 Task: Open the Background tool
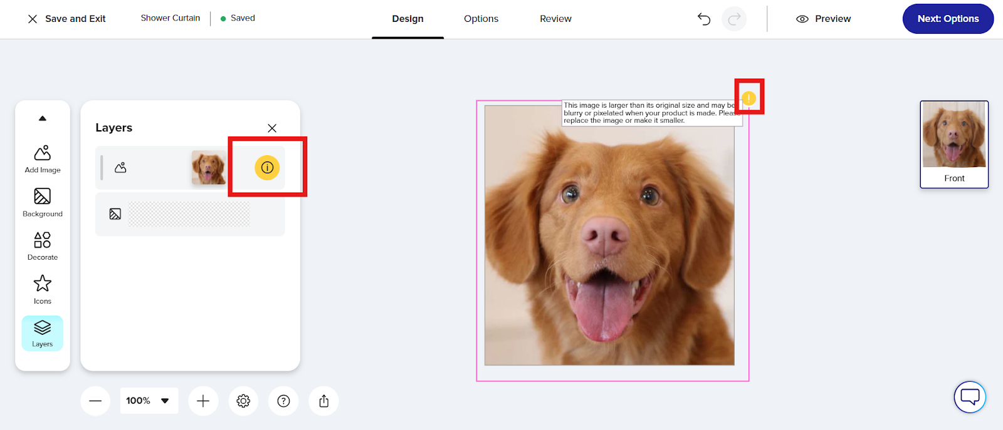(43, 203)
